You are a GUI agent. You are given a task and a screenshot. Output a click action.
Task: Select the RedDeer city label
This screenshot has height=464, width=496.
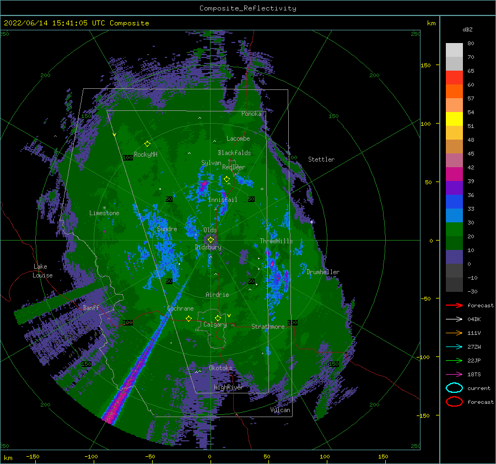pyautogui.click(x=234, y=167)
